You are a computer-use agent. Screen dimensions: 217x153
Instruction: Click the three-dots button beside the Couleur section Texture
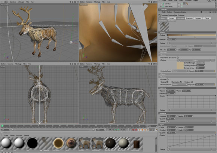(214, 43)
